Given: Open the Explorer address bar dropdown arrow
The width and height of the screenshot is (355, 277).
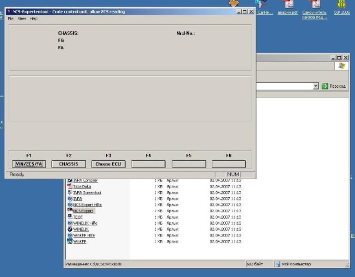Looking at the screenshot, I should pos(316,86).
